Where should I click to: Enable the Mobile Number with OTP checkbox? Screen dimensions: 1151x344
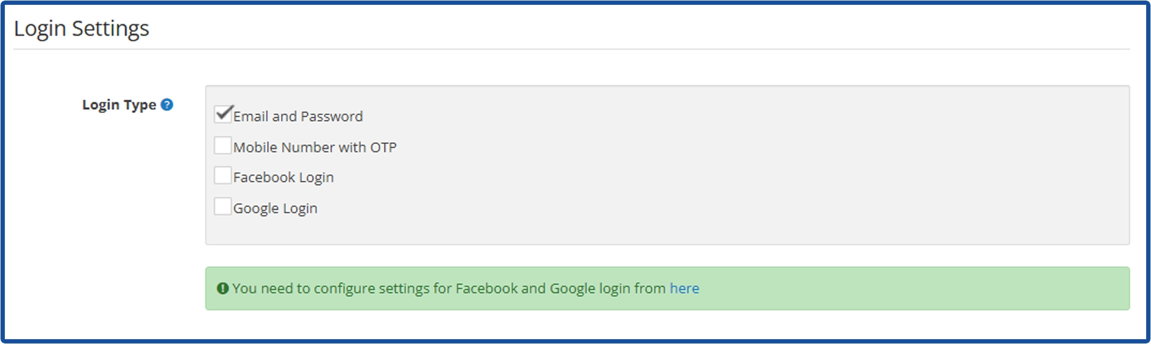coord(222,145)
